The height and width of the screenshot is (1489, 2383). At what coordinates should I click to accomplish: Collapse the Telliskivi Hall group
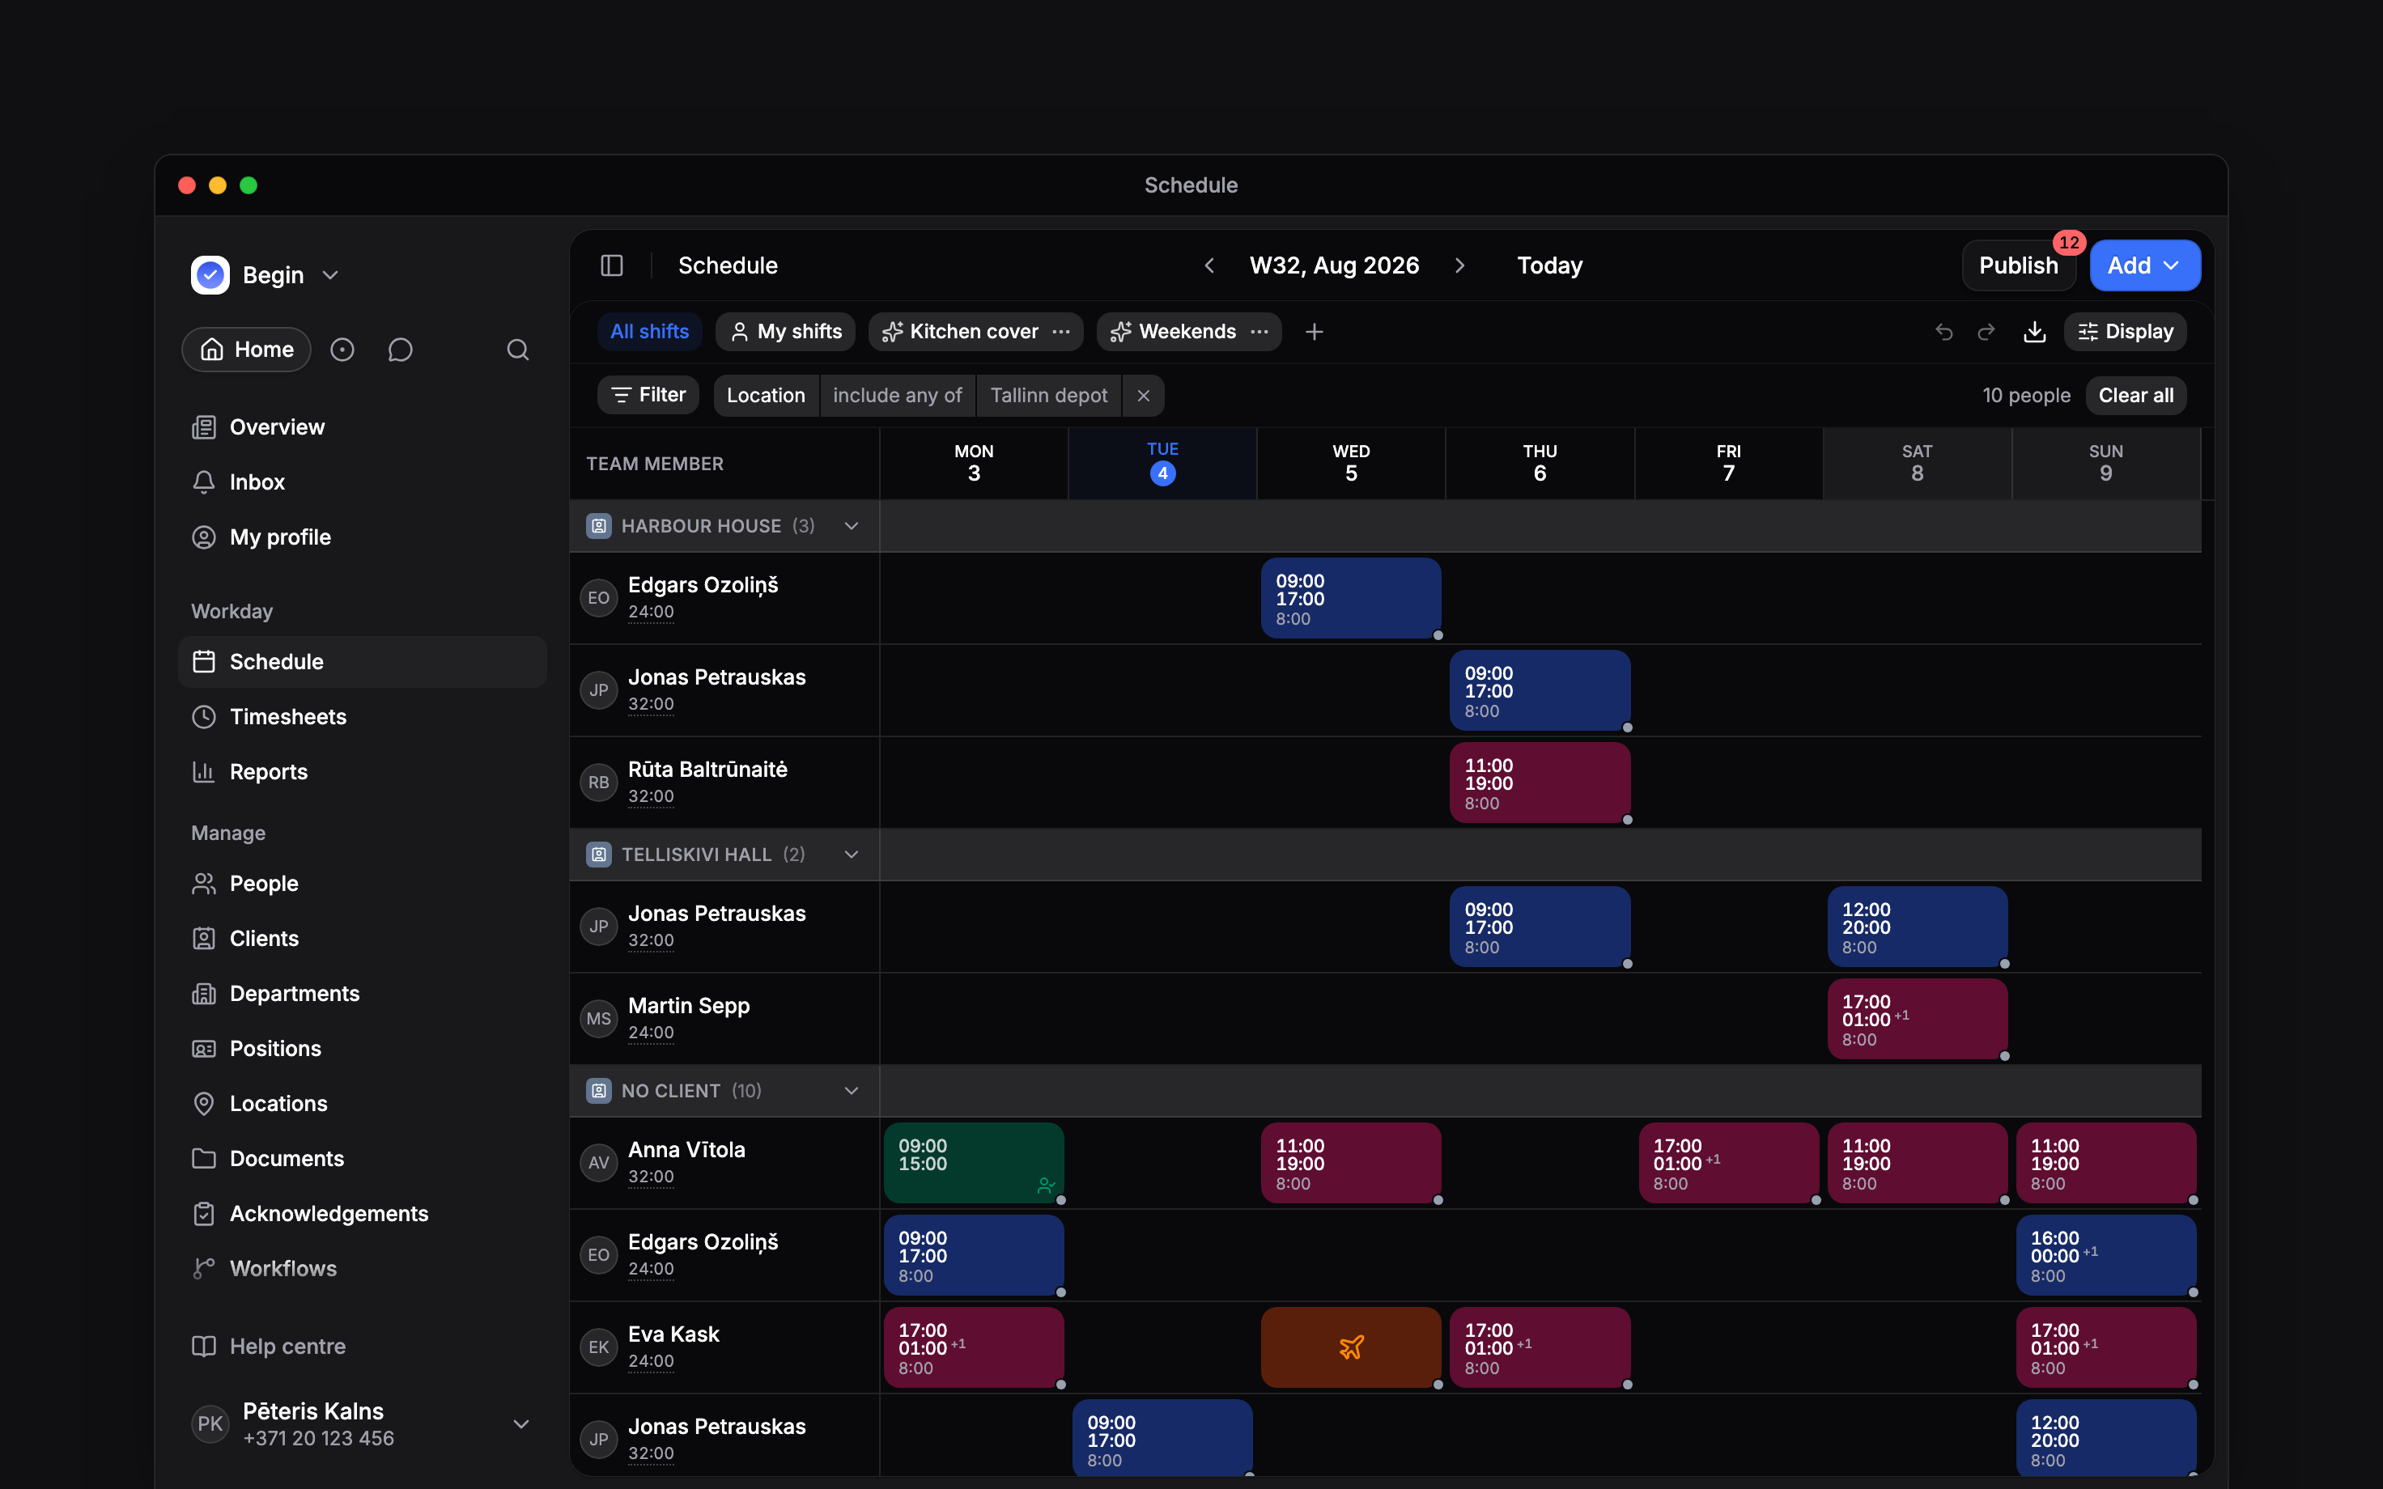(852, 855)
